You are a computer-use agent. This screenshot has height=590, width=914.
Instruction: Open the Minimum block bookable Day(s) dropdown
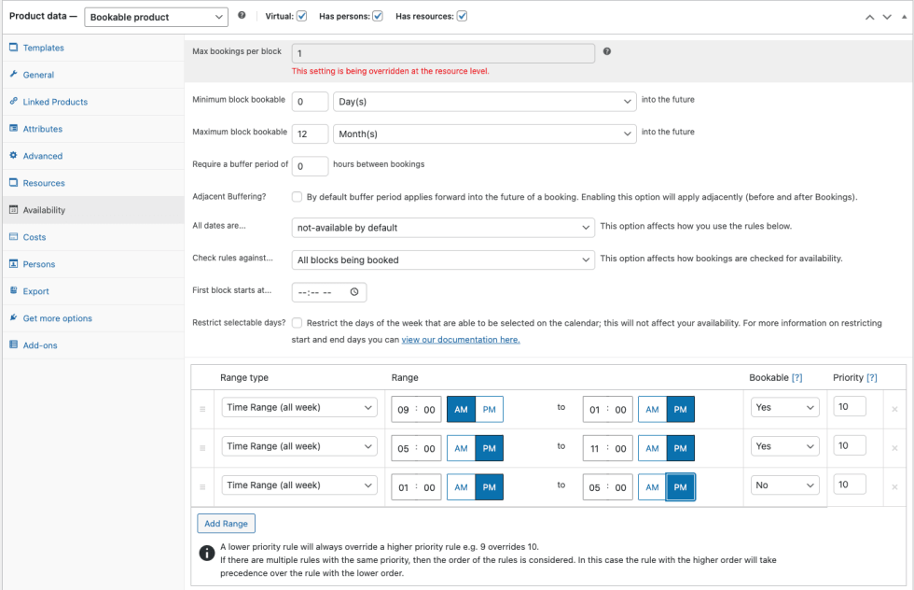pyautogui.click(x=484, y=102)
